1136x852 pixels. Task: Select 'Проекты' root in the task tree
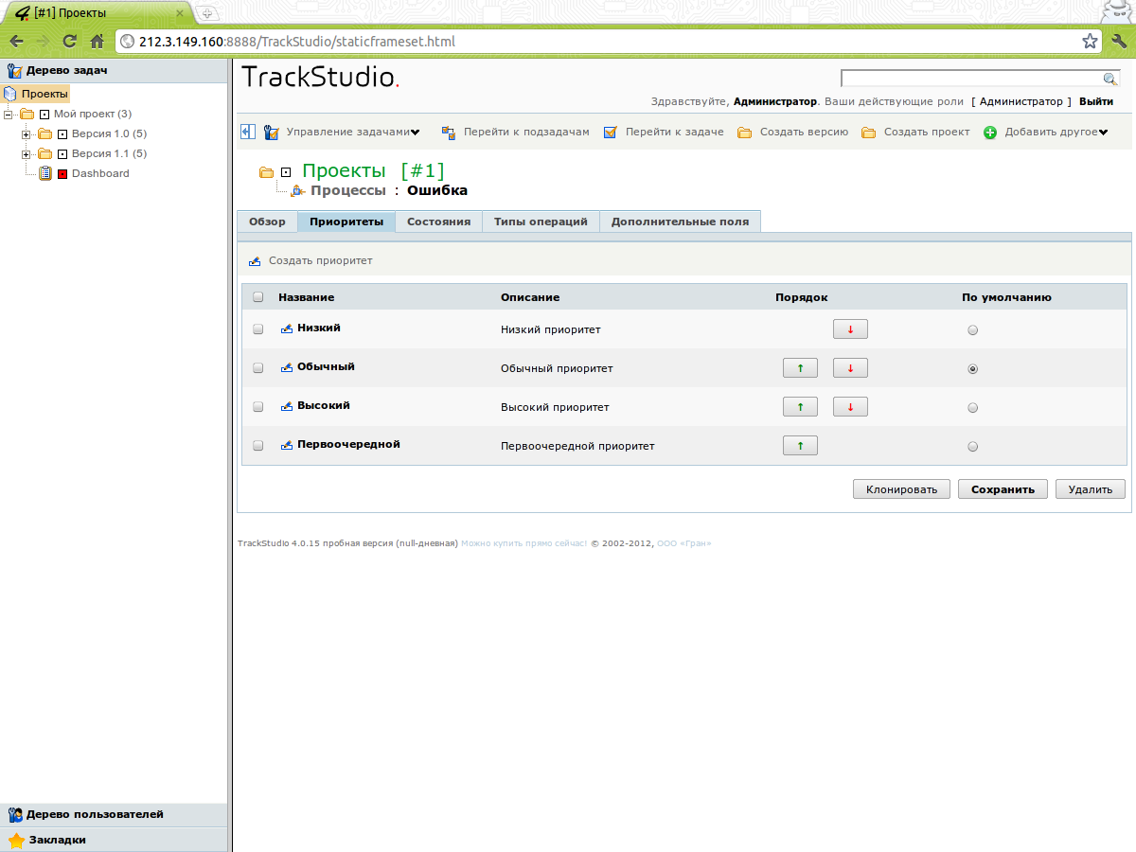(44, 94)
